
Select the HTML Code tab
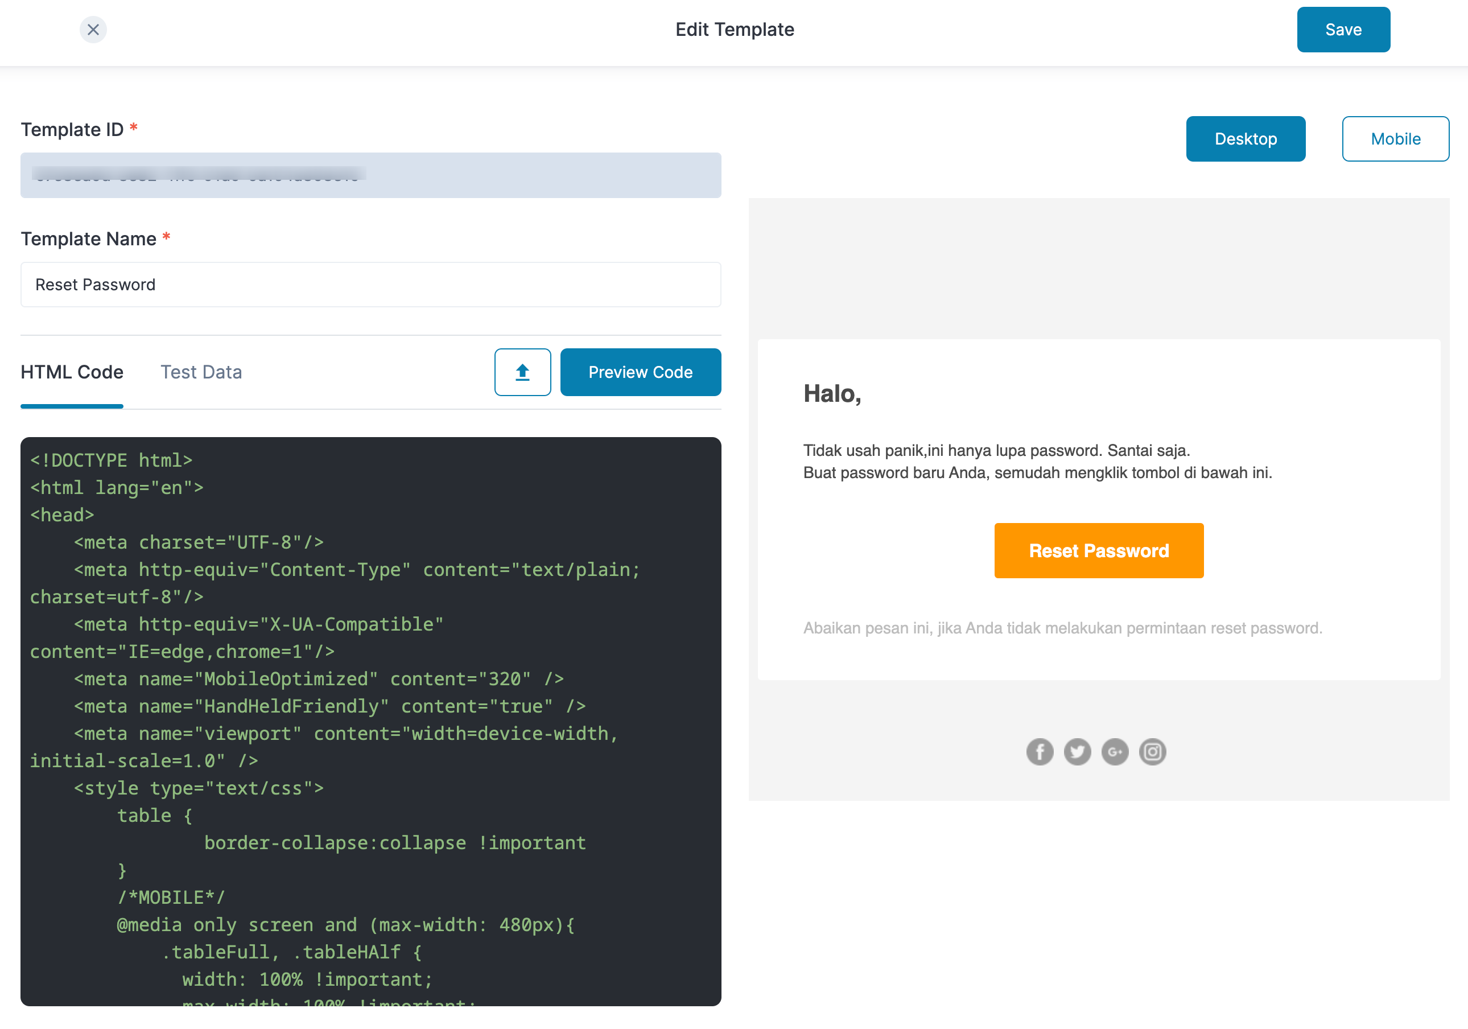pos(72,372)
